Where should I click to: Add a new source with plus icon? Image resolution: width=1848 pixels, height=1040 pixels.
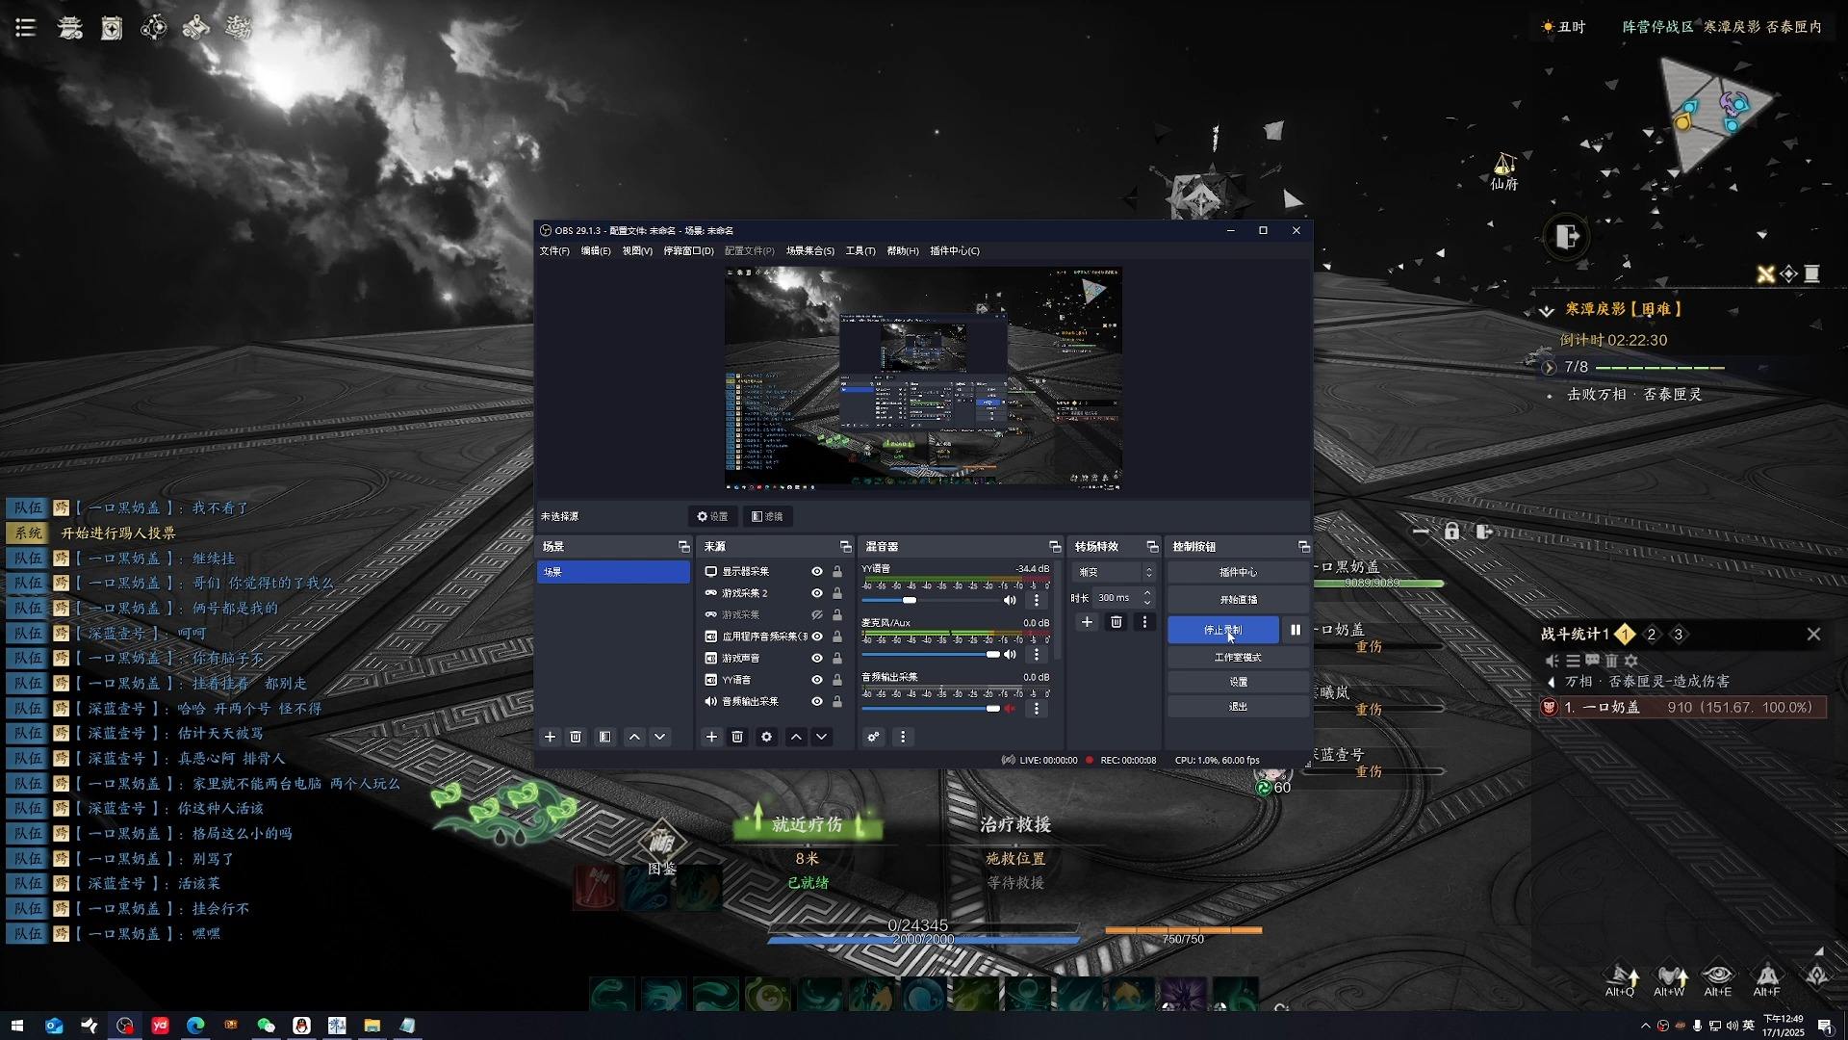[x=711, y=737]
